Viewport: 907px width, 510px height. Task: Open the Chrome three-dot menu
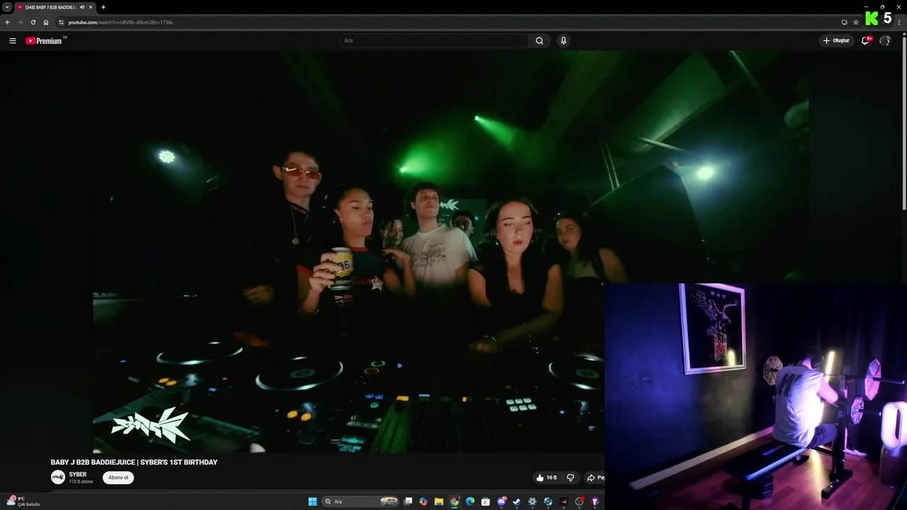click(899, 22)
